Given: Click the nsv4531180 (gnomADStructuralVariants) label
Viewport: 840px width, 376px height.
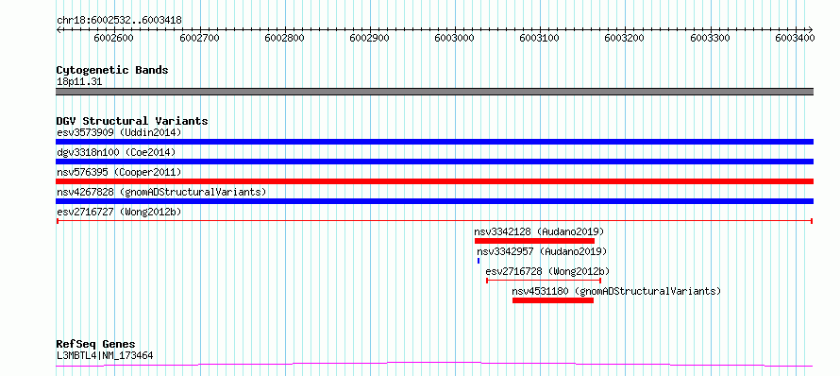Looking at the screenshot, I should [x=616, y=291].
